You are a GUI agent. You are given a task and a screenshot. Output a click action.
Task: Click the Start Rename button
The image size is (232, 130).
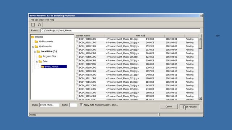190,107
